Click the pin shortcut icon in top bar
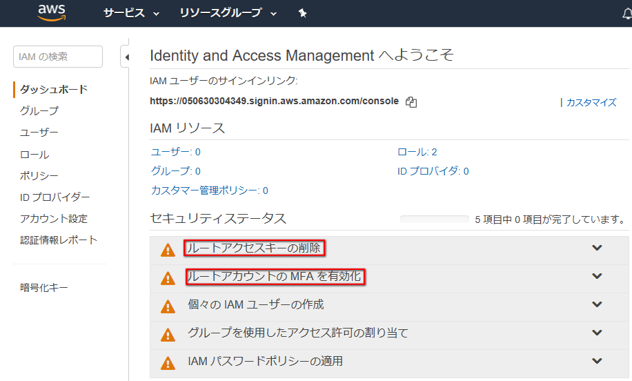This screenshot has height=381, width=632. click(302, 13)
